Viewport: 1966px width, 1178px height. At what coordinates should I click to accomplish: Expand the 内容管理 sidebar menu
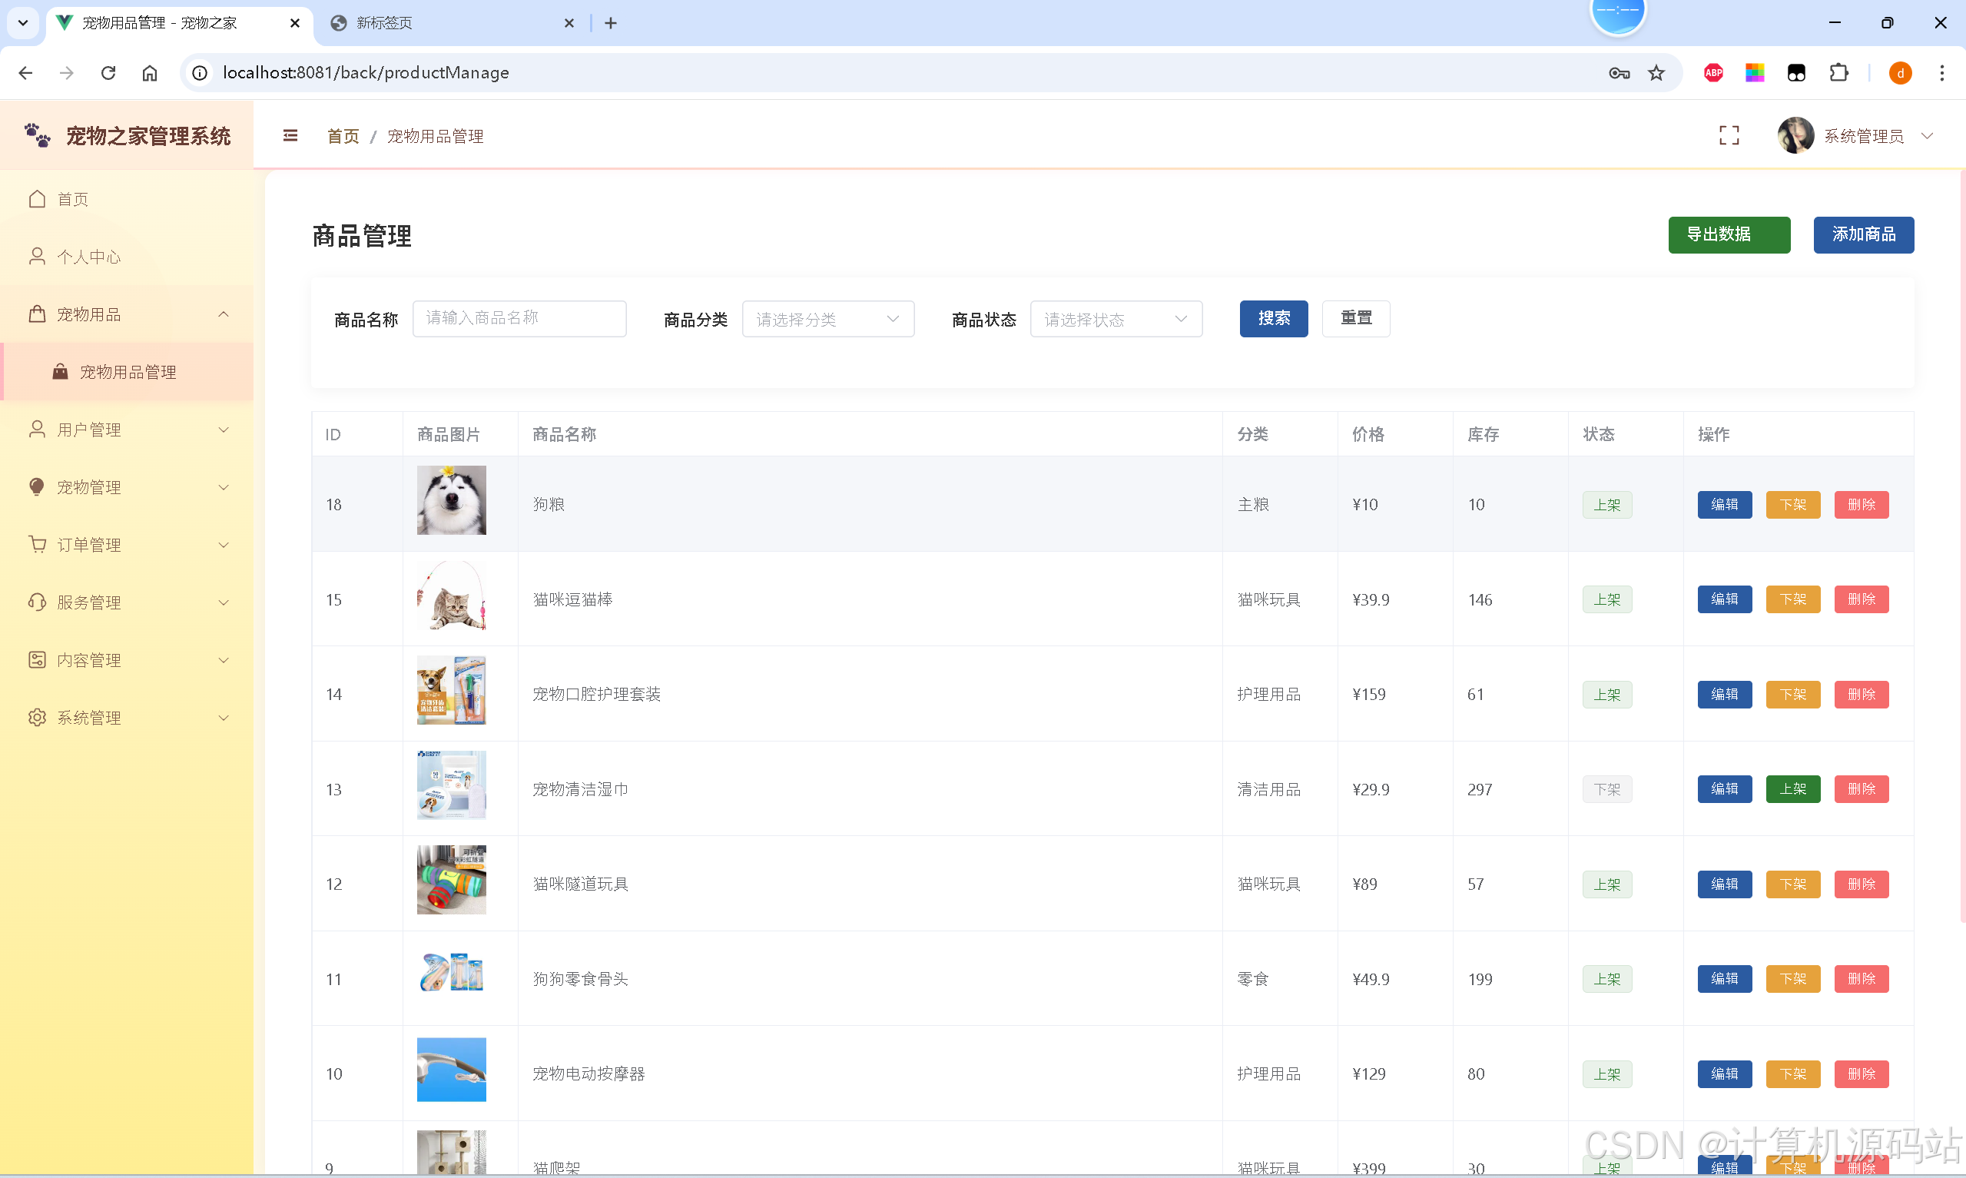[127, 659]
